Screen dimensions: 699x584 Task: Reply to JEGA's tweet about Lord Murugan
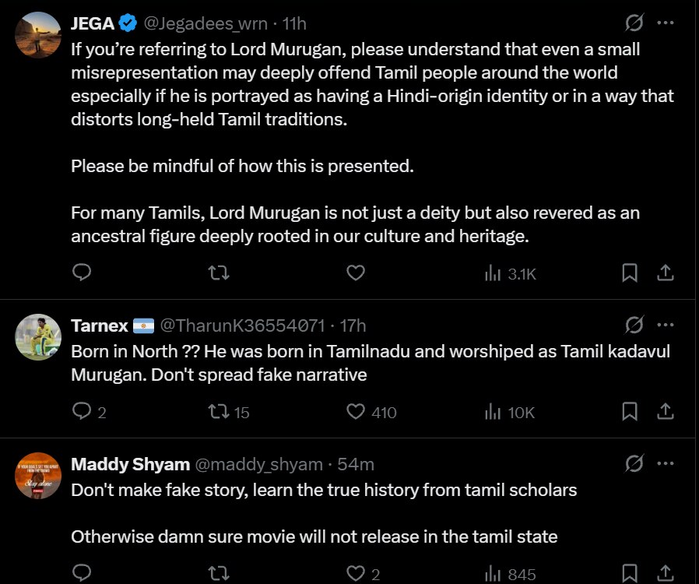tap(82, 273)
